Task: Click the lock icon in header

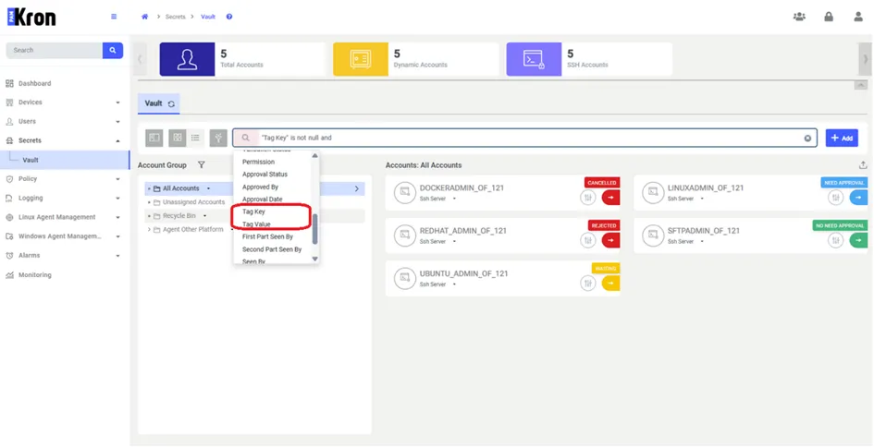Action: pyautogui.click(x=829, y=17)
